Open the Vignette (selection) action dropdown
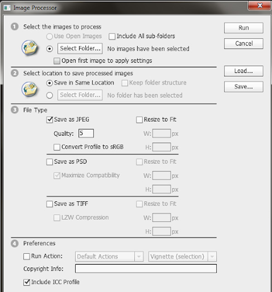 coord(183,257)
